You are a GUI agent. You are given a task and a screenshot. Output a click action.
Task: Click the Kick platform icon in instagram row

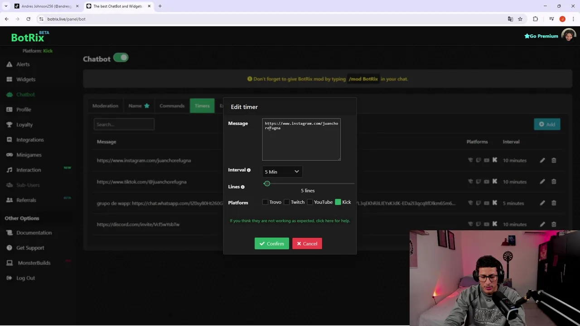tap(495, 160)
